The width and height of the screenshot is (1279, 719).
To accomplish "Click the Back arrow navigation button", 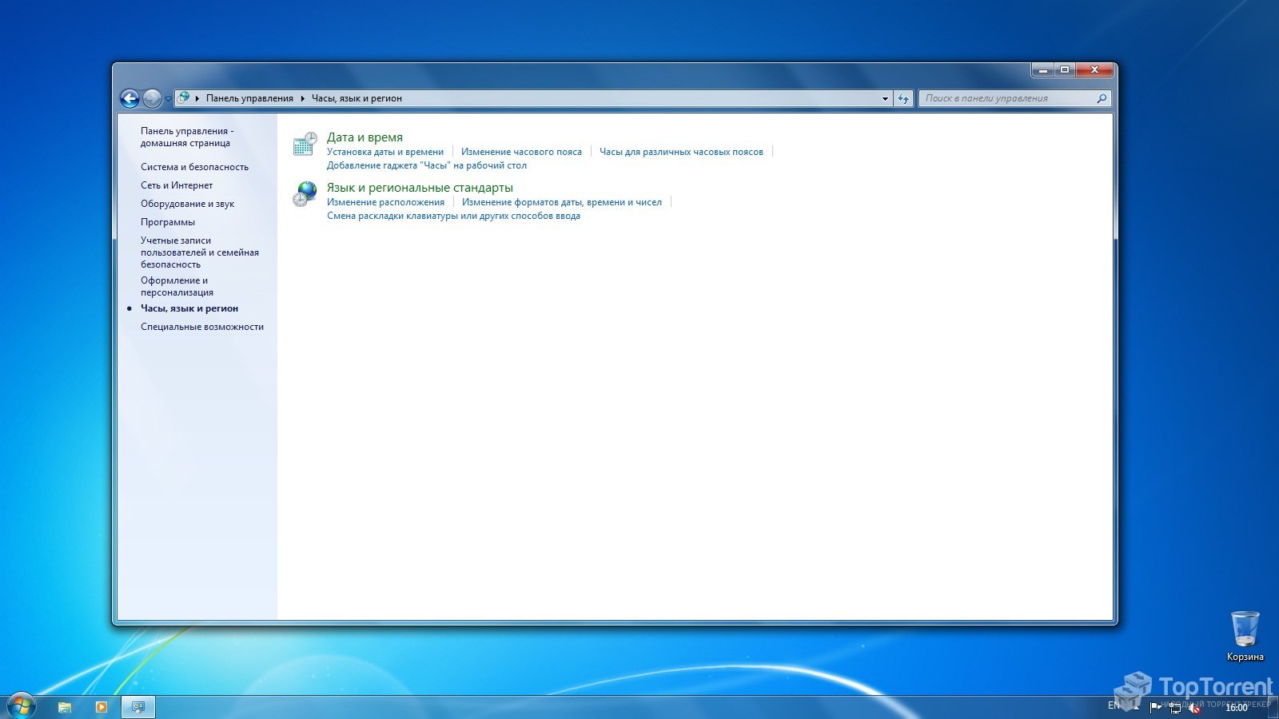I will click(x=129, y=98).
